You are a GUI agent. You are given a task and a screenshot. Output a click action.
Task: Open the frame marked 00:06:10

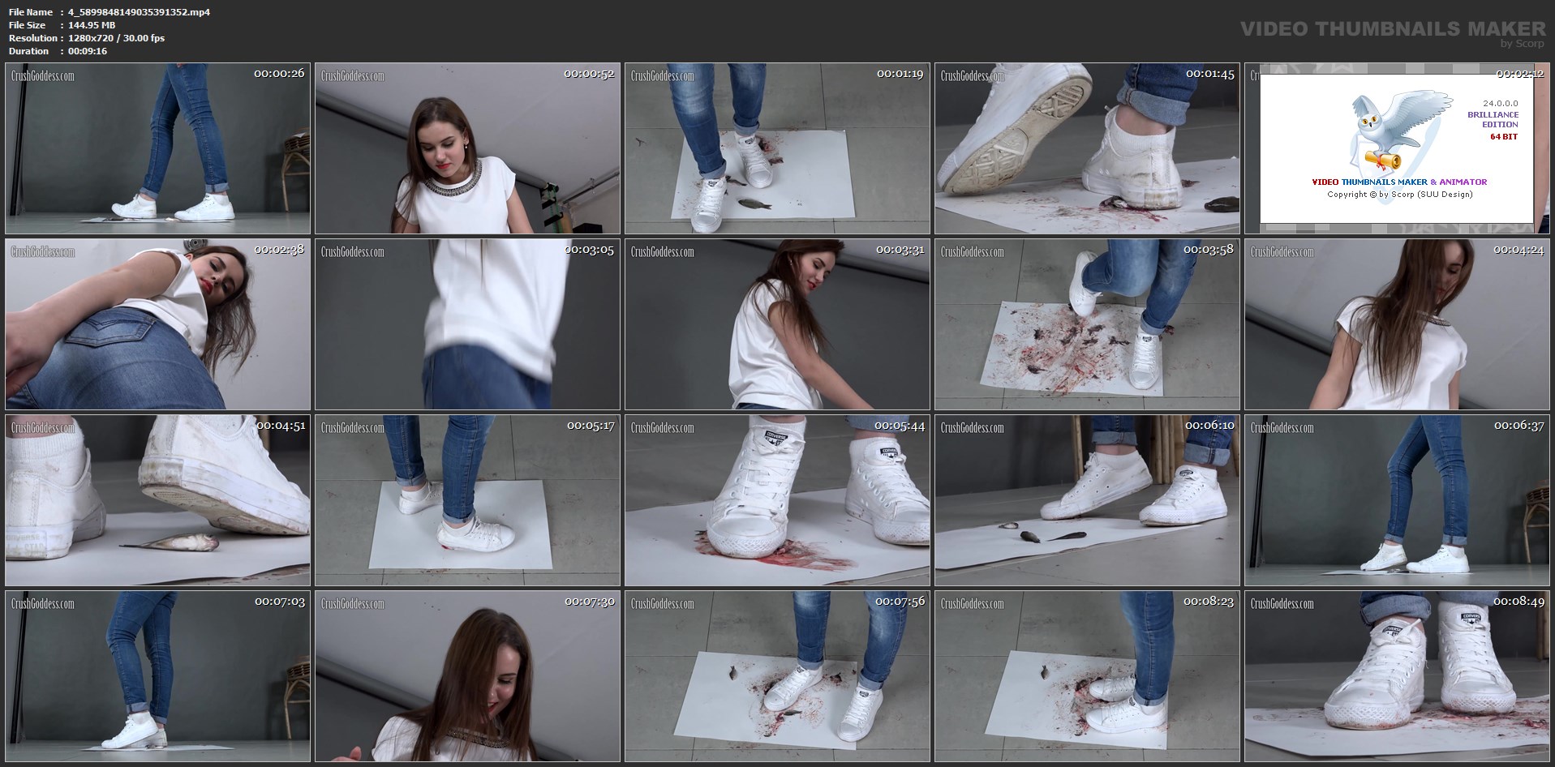(x=1087, y=500)
